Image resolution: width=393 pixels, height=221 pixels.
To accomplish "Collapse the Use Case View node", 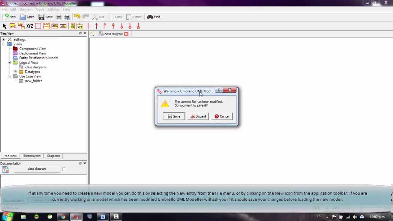I will tap(9, 76).
